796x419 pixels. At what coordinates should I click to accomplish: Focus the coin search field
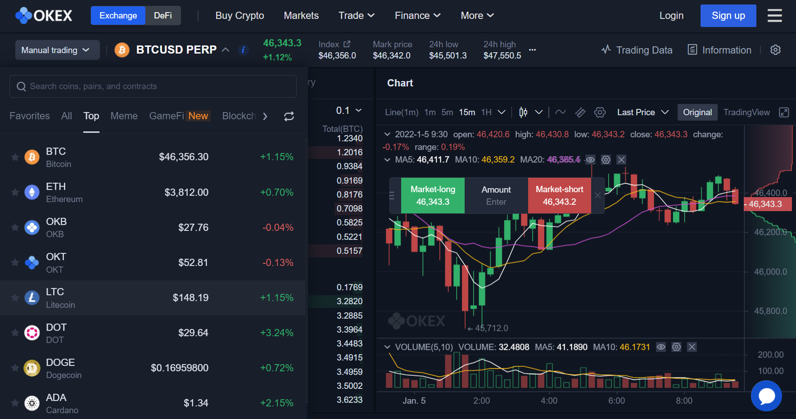(153, 86)
